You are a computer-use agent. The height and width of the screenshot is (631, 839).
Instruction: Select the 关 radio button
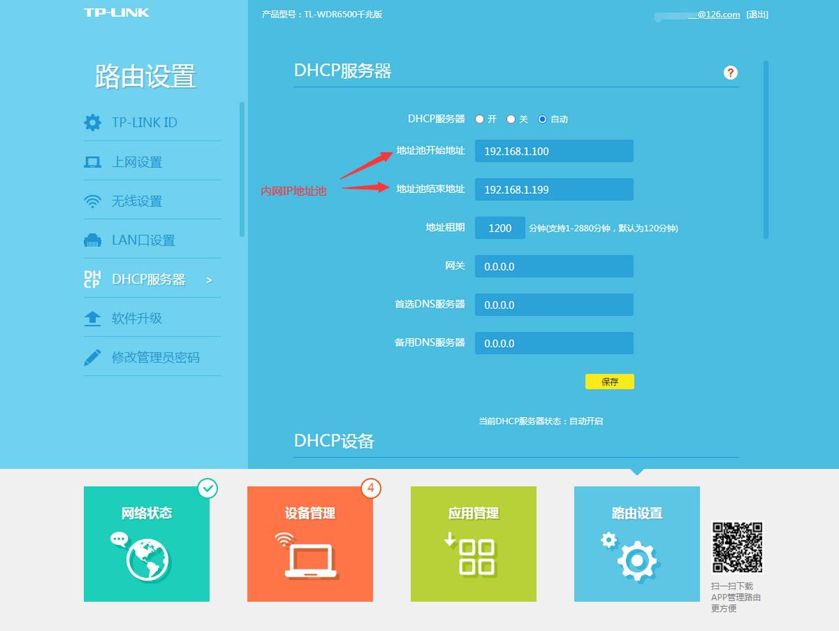(x=511, y=119)
